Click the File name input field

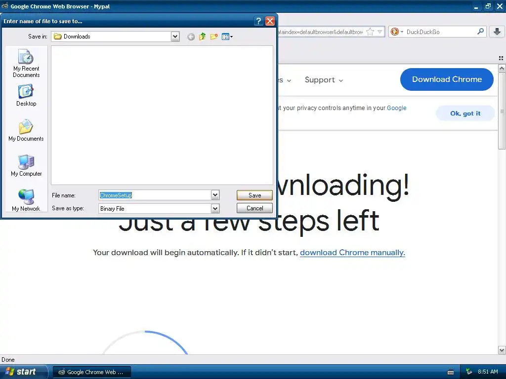pyautogui.click(x=155, y=195)
